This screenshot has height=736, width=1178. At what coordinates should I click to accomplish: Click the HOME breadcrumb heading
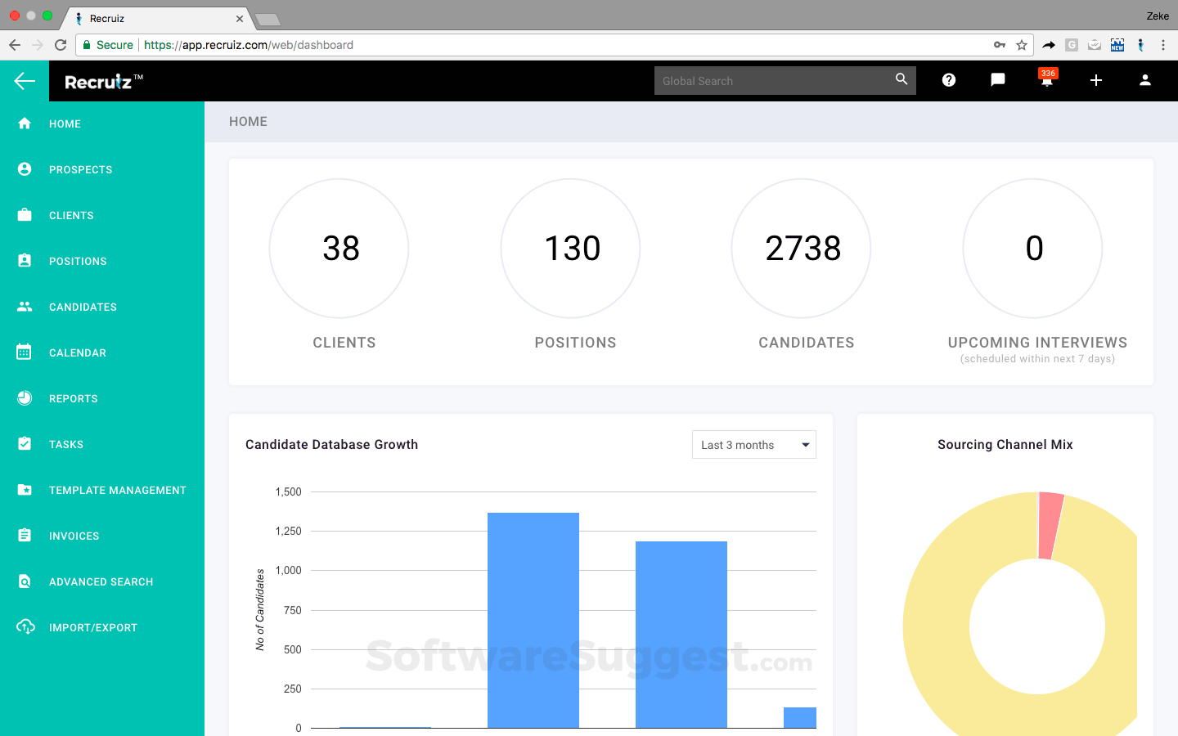(x=248, y=122)
